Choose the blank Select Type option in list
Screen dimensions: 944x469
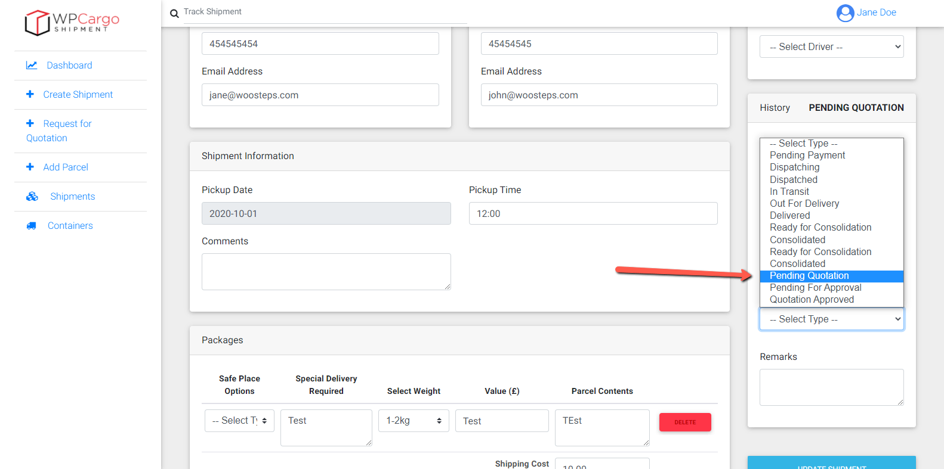point(831,143)
